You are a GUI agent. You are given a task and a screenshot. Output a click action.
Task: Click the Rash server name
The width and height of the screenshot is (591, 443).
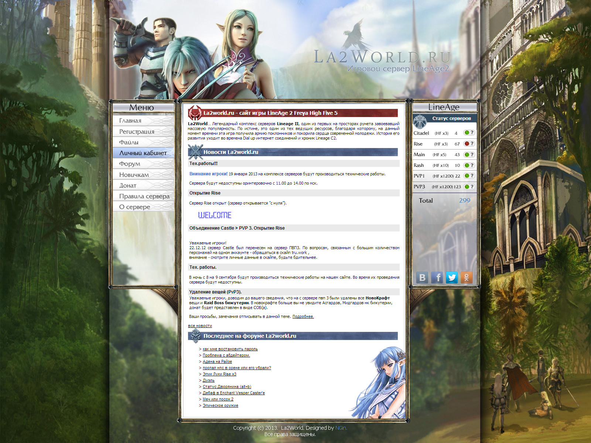[x=419, y=165]
